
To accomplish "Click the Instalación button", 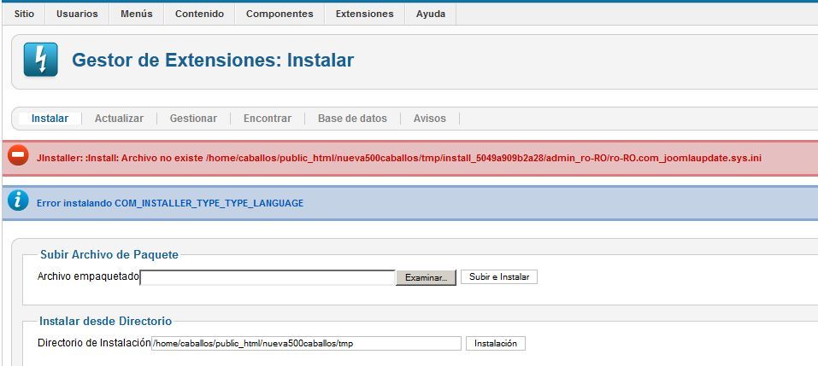I will tap(495, 344).
